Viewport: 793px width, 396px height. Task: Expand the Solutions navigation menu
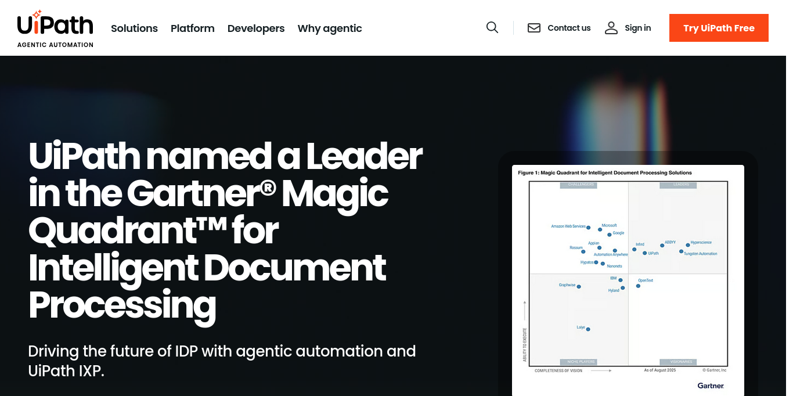[134, 28]
